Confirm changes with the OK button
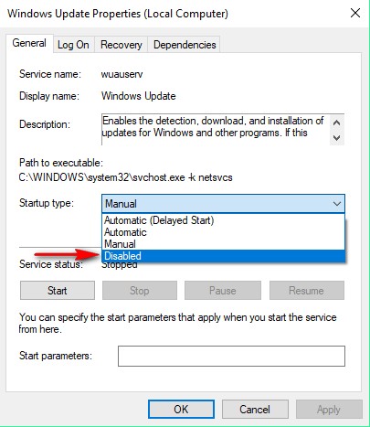 (181, 410)
